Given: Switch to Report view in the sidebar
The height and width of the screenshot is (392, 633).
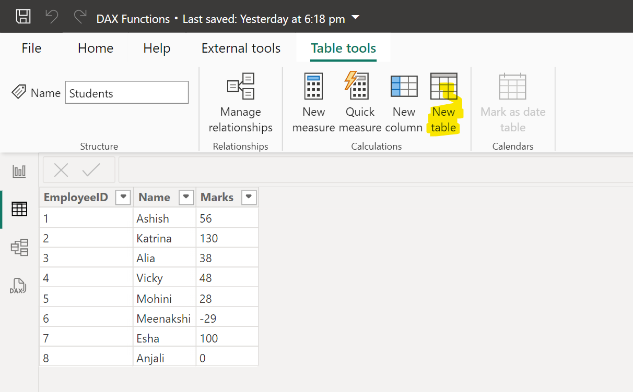Looking at the screenshot, I should [x=19, y=170].
